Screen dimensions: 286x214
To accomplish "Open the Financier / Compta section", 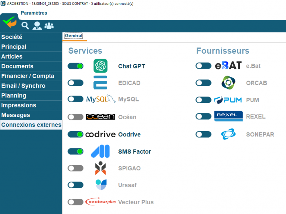I will [x=28, y=76].
